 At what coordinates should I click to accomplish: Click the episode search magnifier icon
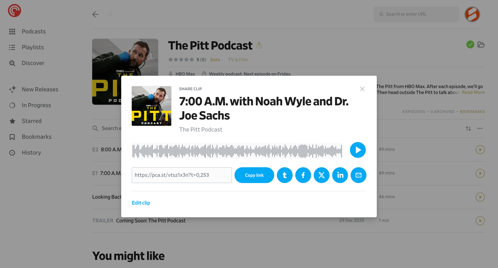[x=95, y=128]
